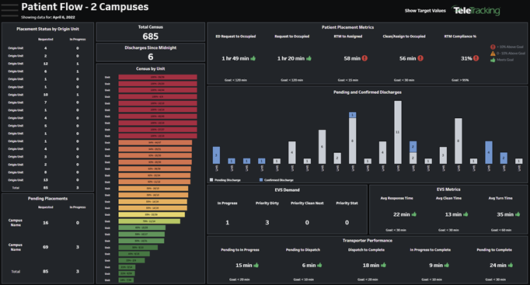
Task: Click red alert icon beside 56 min
Action: tap(420, 58)
